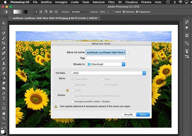This screenshot has width=192, height=136.
Task: Select the Type tool
Action: tap(4, 98)
